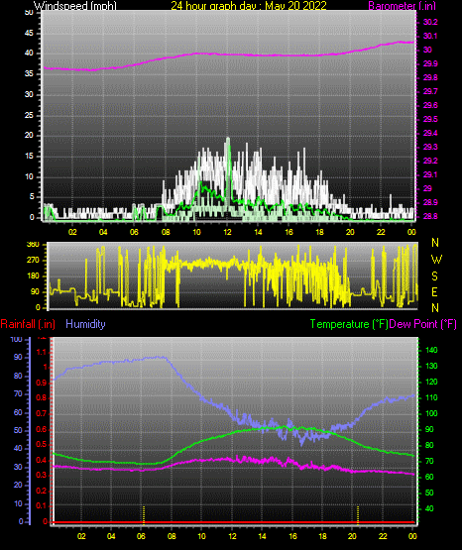Click the 'Windspeed (mph)' axis title
This screenshot has height=550, width=462.
click(75, 5)
